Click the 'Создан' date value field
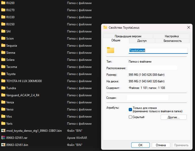The height and width of the screenshot is (151, 195). point(148,98)
